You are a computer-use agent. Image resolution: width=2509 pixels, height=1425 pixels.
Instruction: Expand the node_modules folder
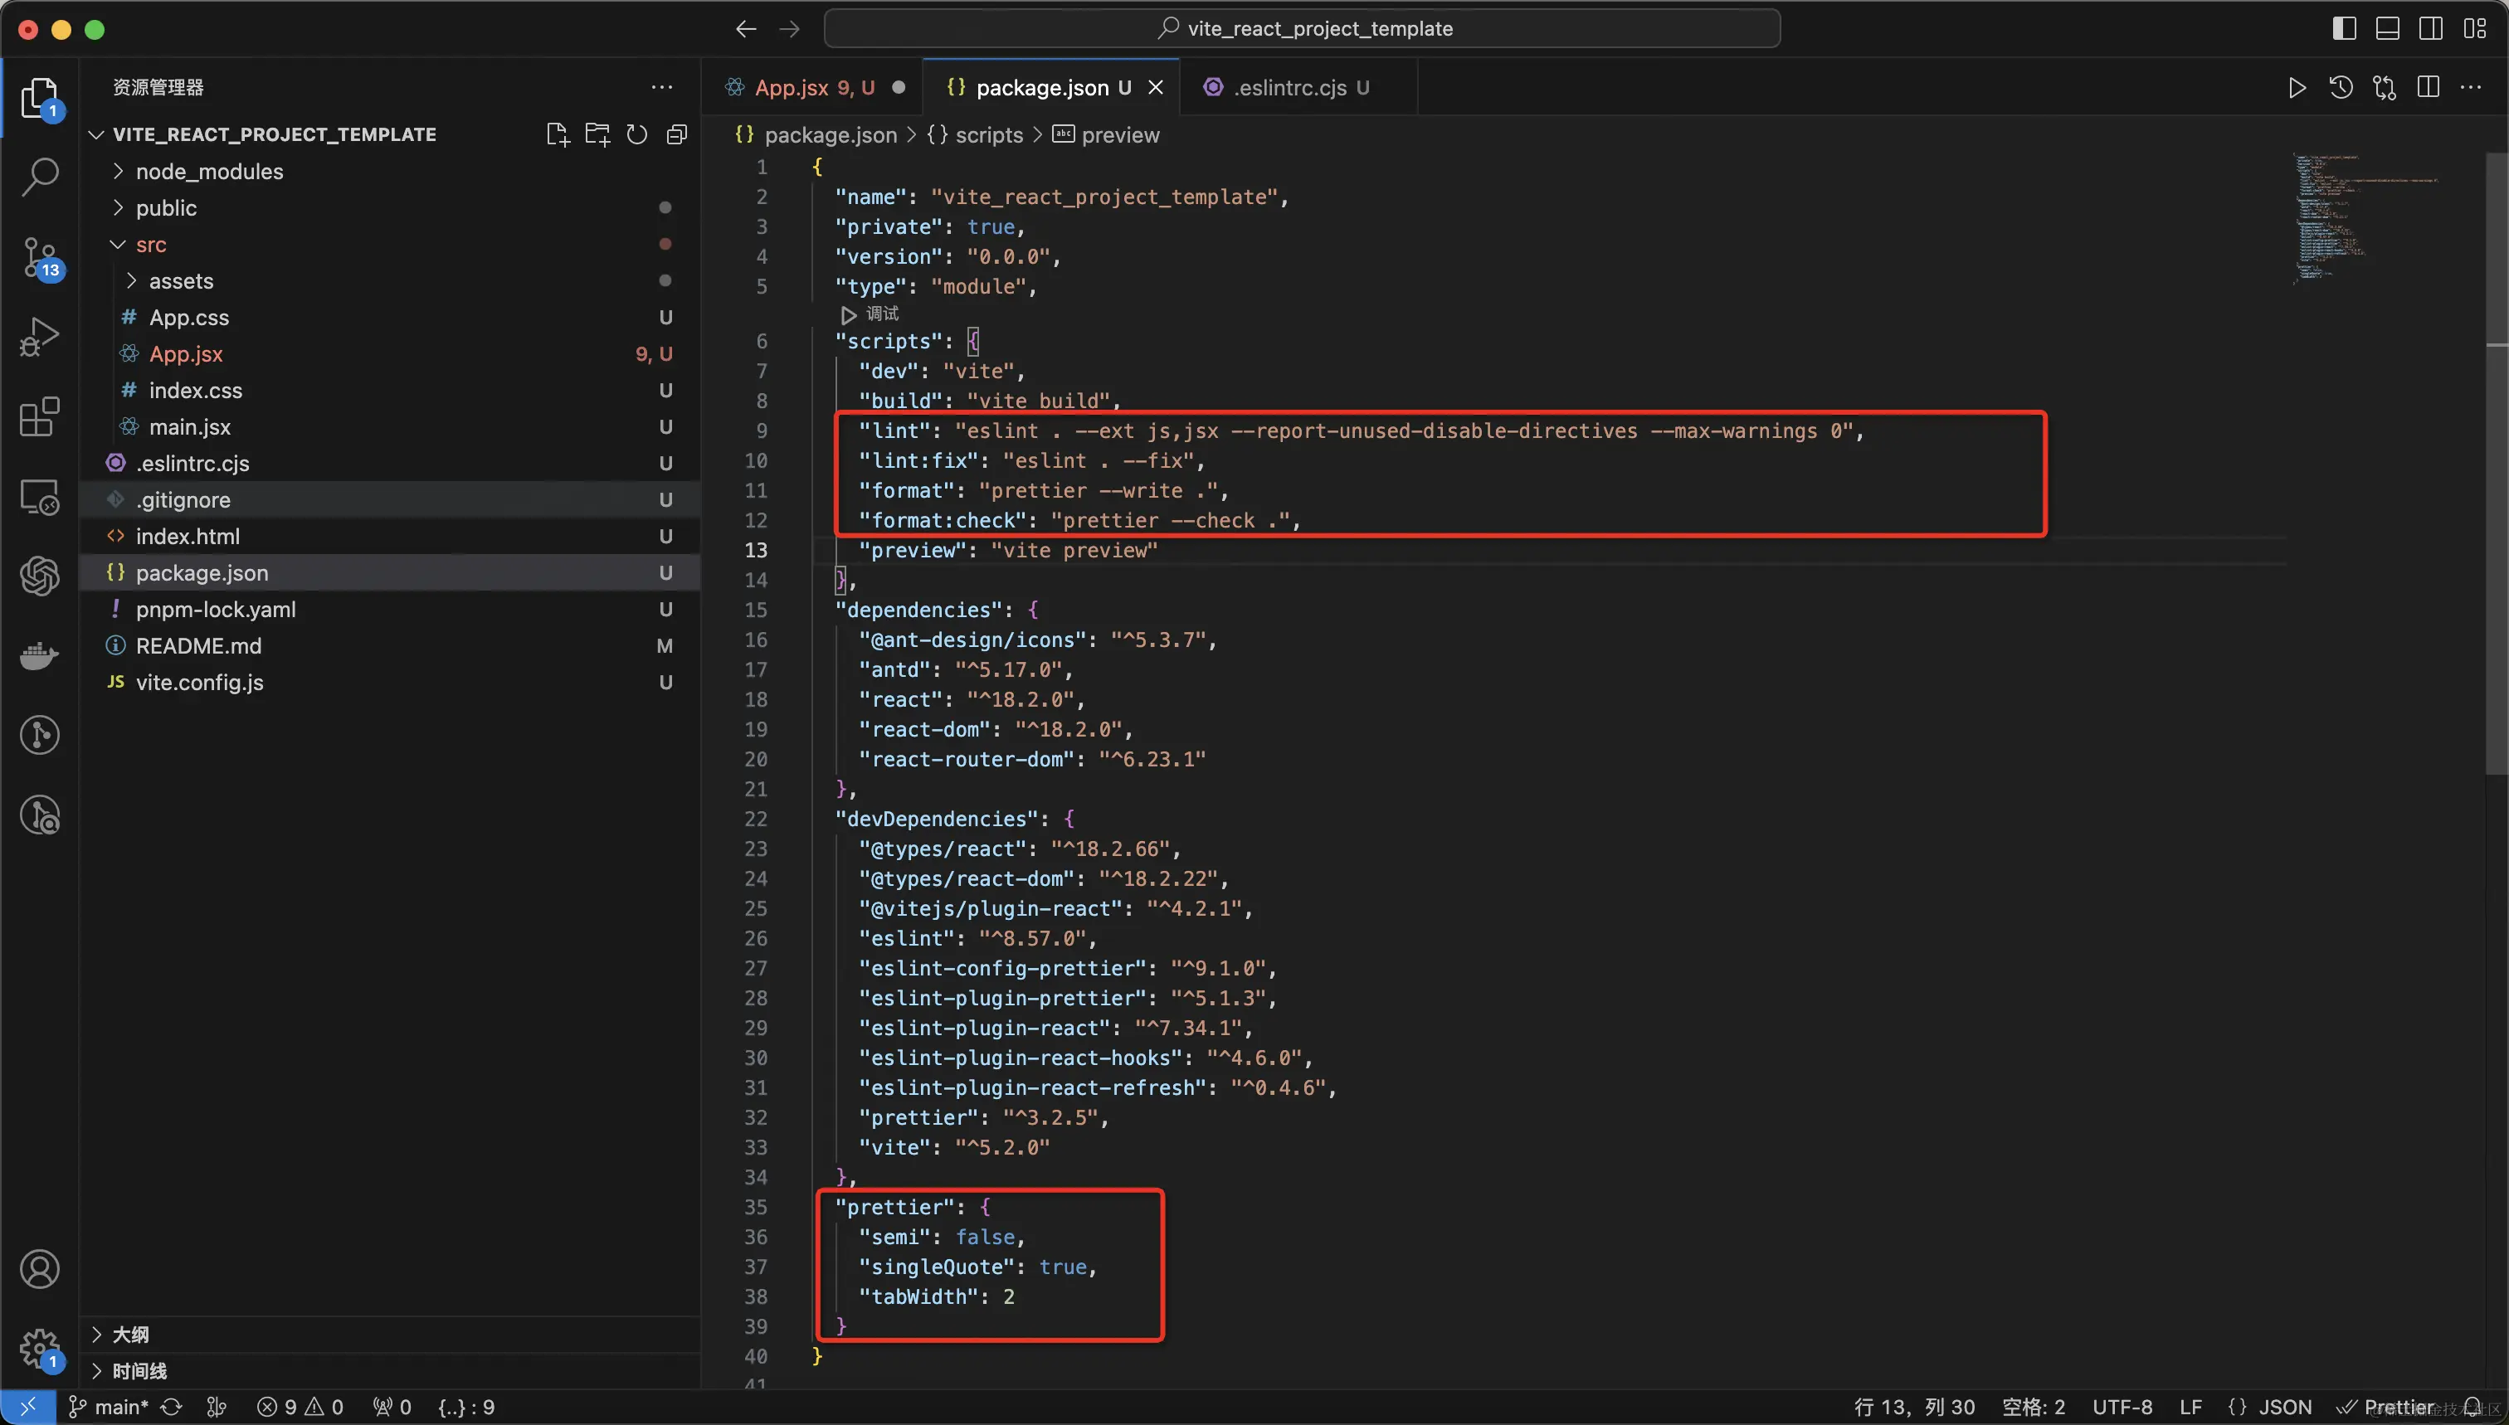[209, 171]
